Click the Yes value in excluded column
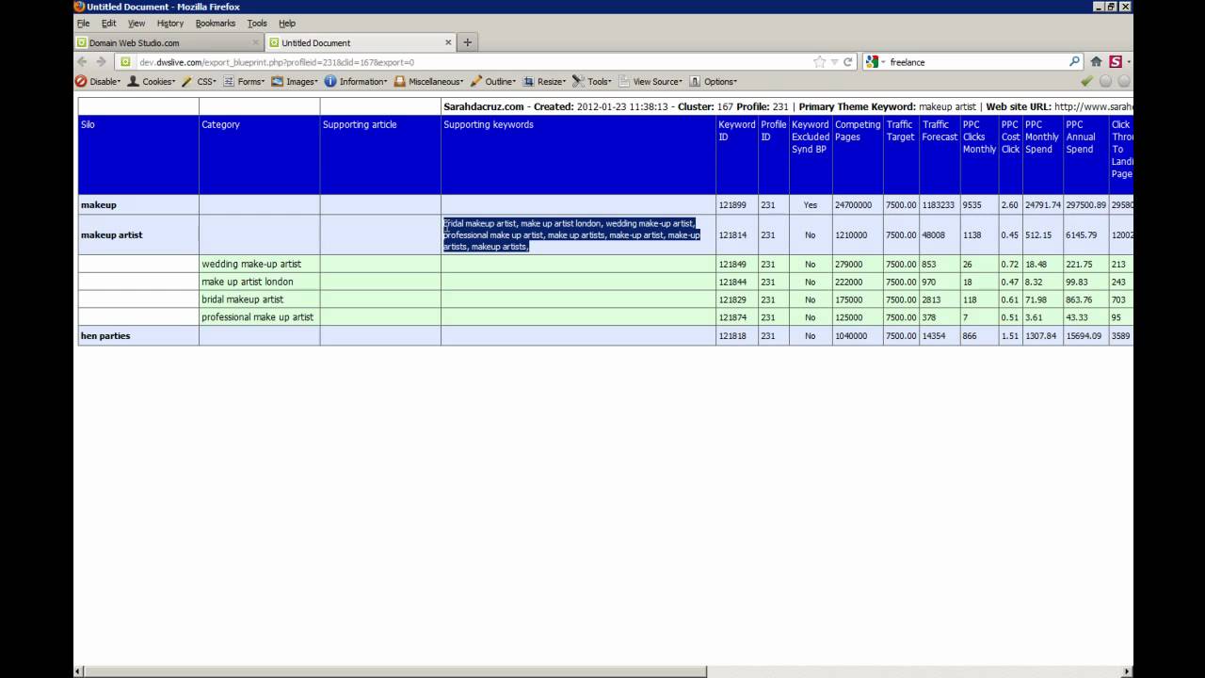Image resolution: width=1205 pixels, height=678 pixels. (x=811, y=204)
